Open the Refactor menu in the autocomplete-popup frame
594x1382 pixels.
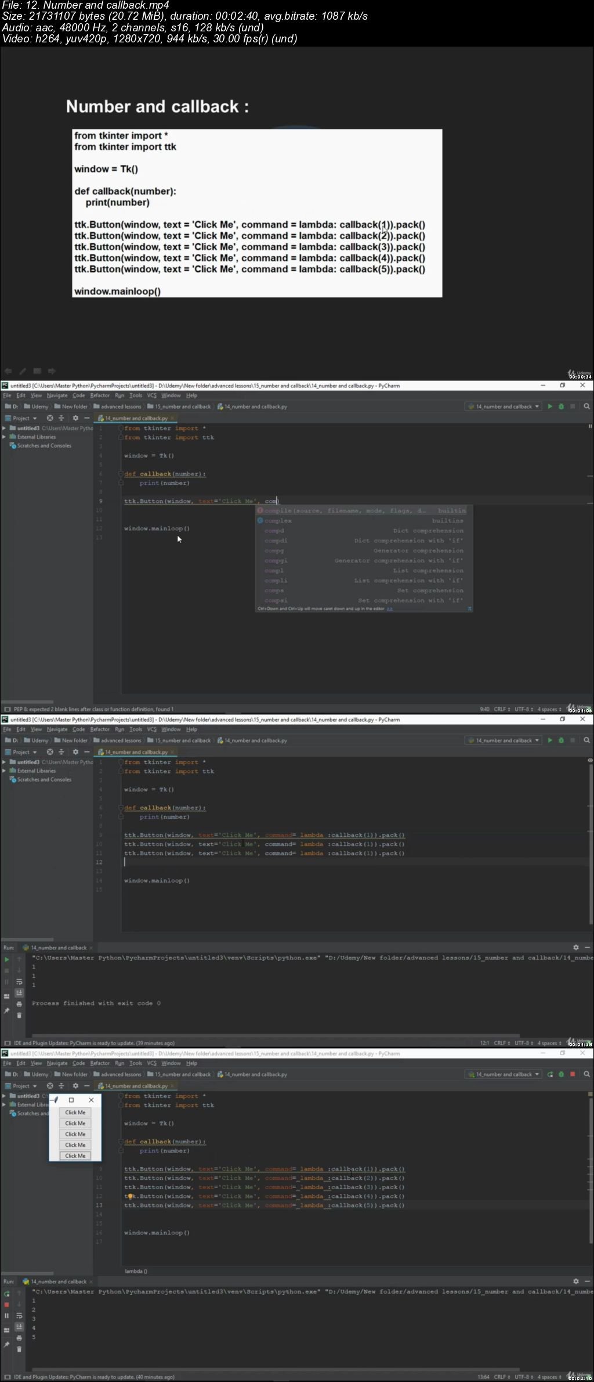100,395
